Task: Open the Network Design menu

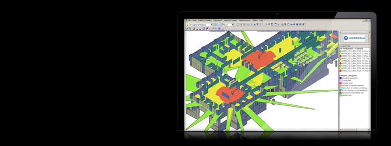Action: point(230,20)
